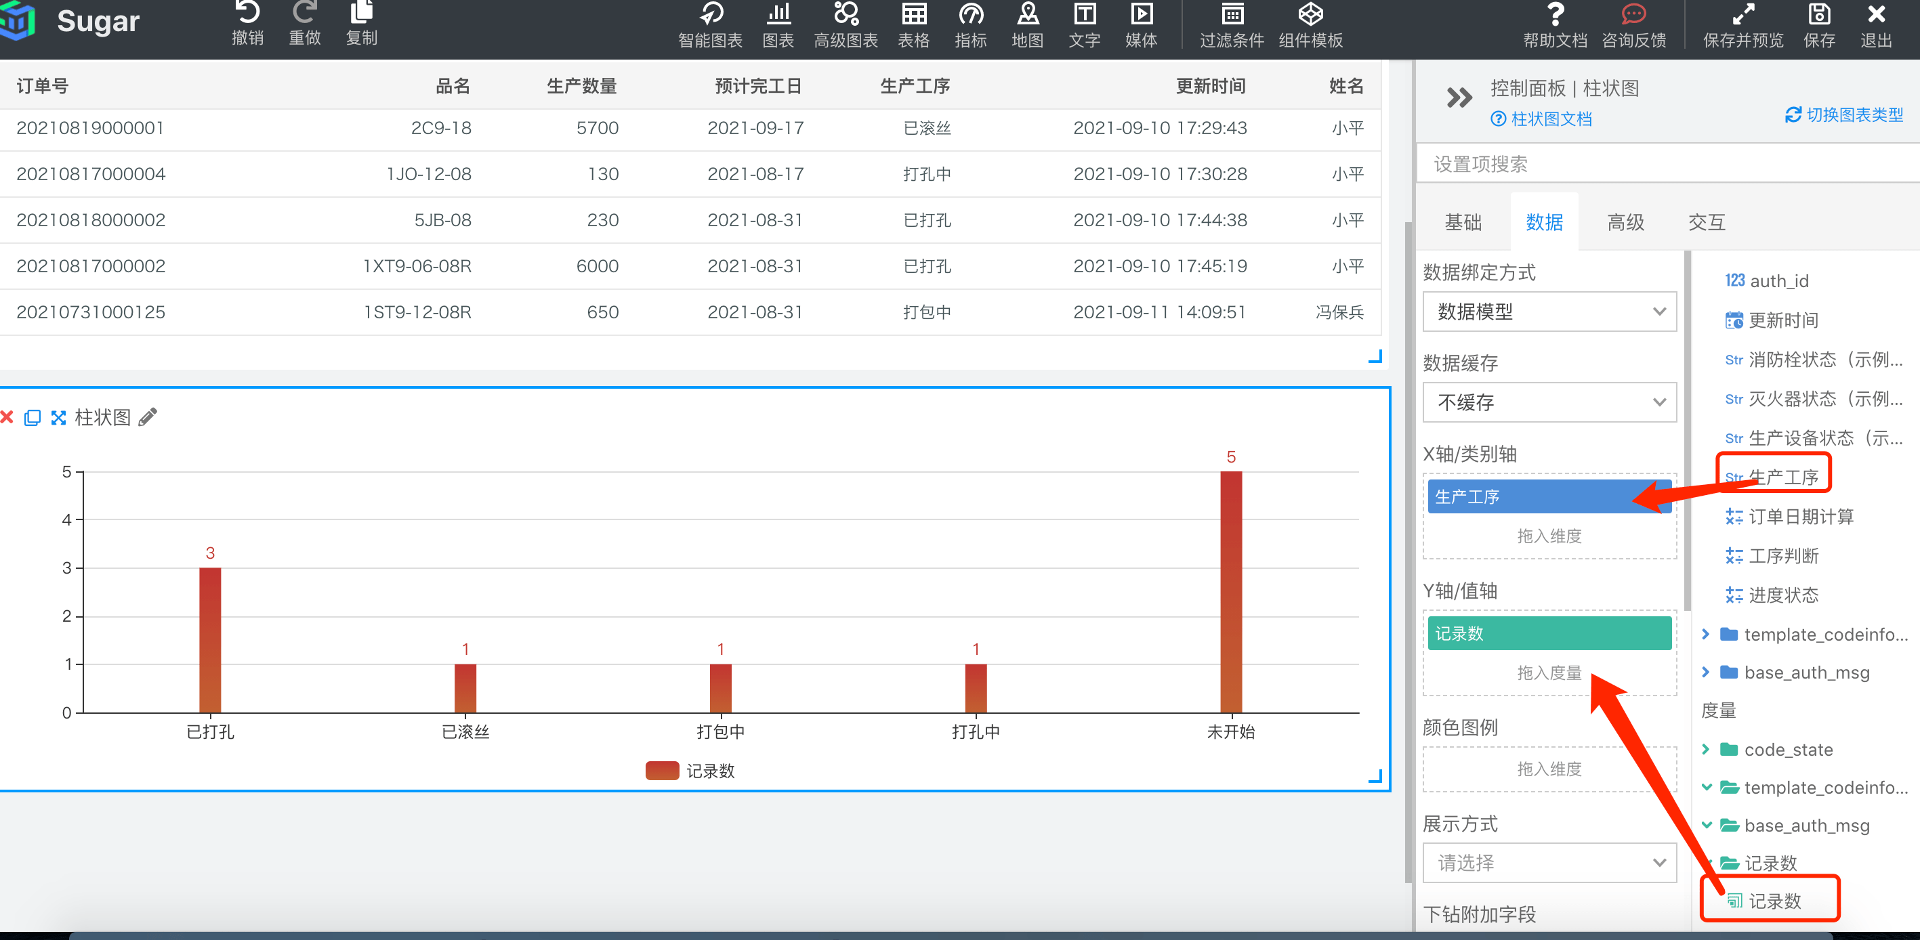Click the Smart Chart (智能图表) icon

[x=710, y=15]
